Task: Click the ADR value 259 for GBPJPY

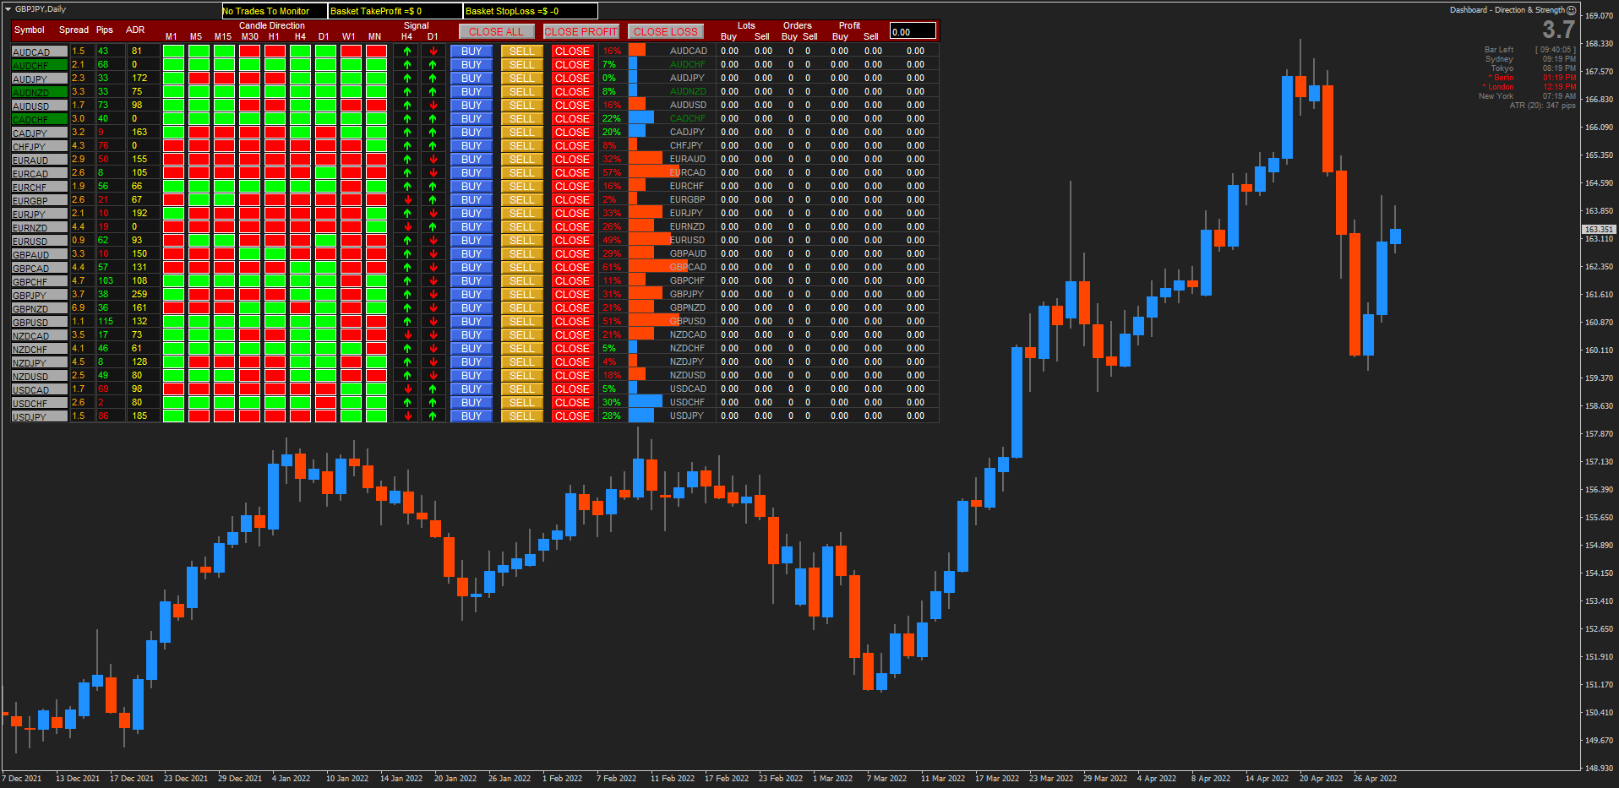Action: click(139, 295)
